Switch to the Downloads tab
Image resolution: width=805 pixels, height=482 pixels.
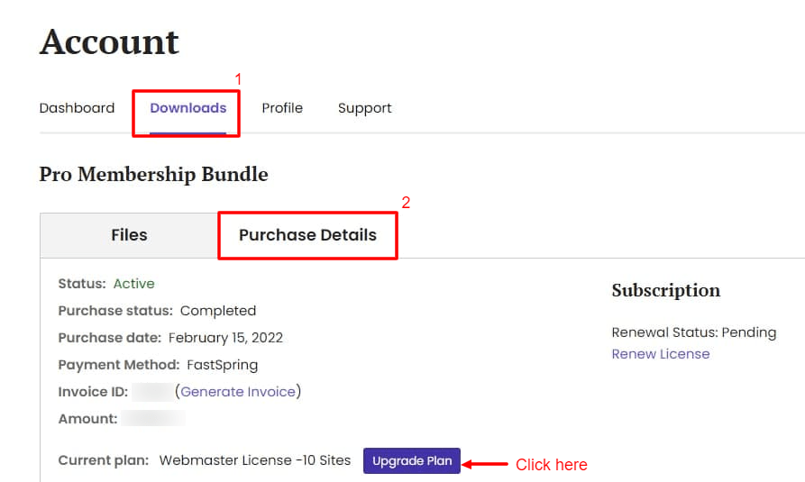(188, 108)
